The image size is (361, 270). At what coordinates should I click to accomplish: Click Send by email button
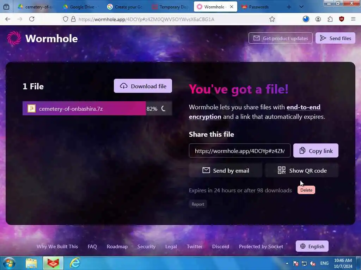pos(225,171)
